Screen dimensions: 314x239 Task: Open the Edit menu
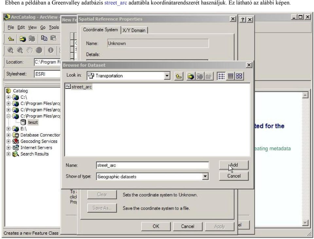(21, 28)
